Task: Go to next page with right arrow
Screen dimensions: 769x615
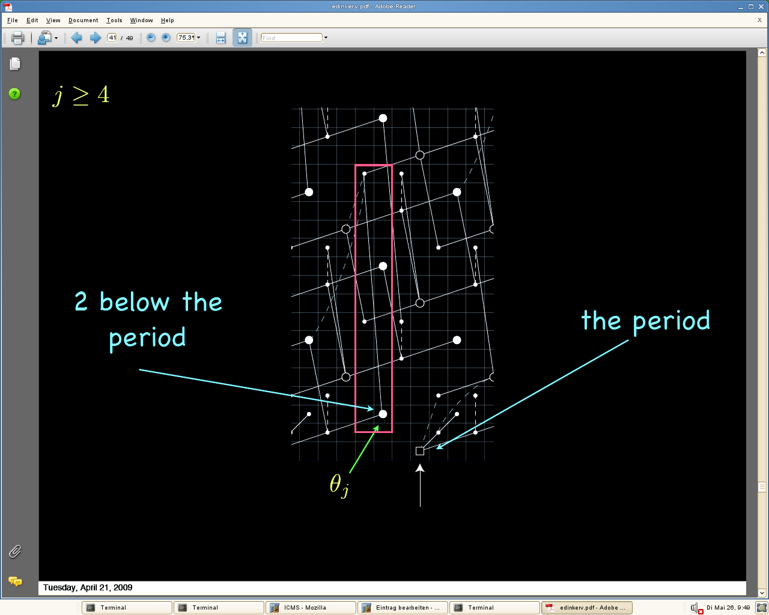Action: point(95,38)
